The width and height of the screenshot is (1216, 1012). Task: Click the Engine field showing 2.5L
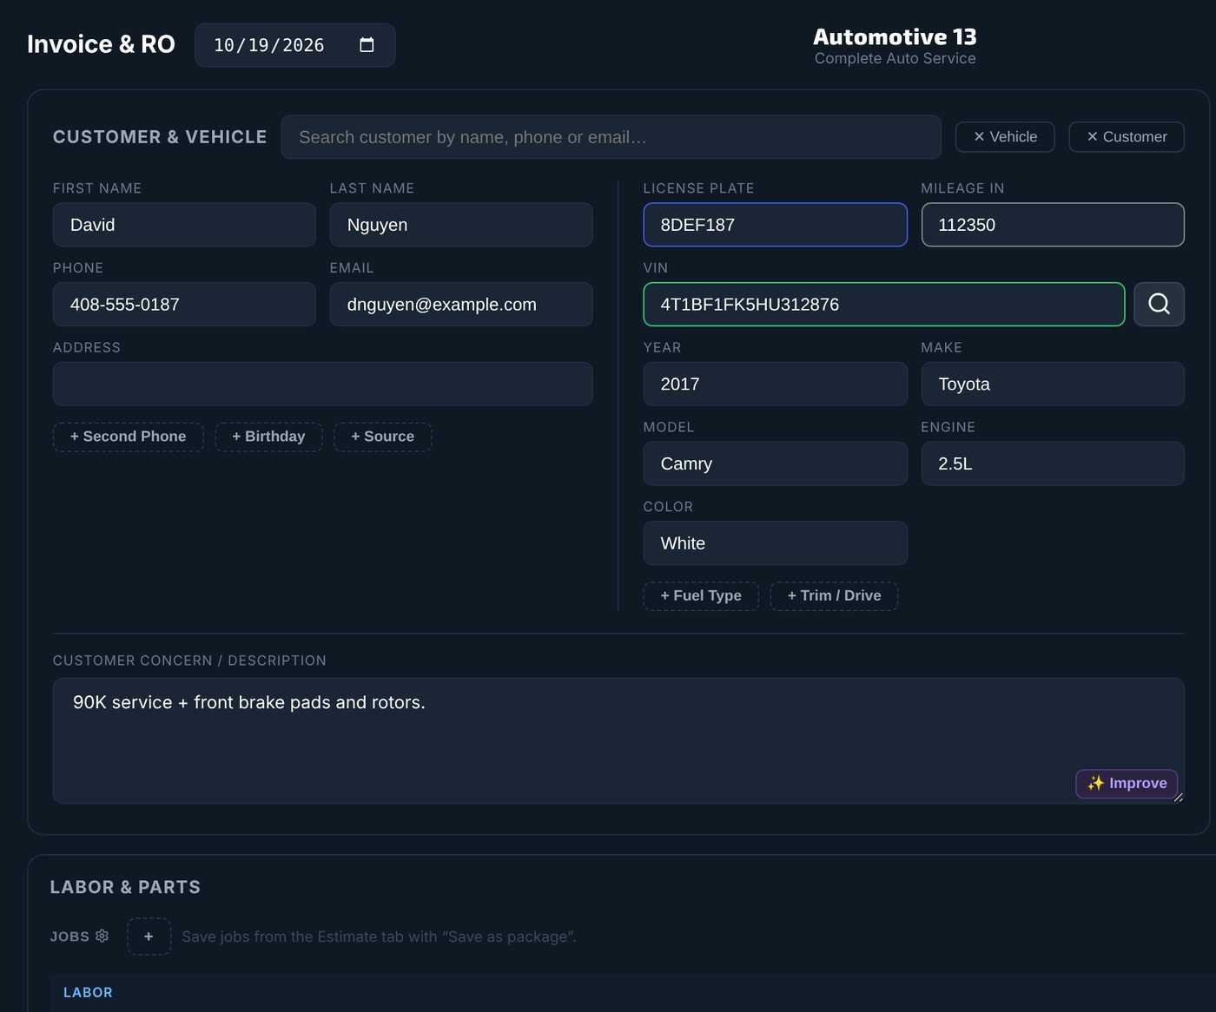click(x=1053, y=463)
